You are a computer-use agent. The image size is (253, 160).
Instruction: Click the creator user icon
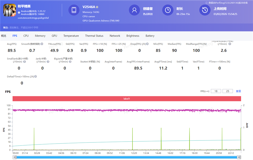[134, 10]
